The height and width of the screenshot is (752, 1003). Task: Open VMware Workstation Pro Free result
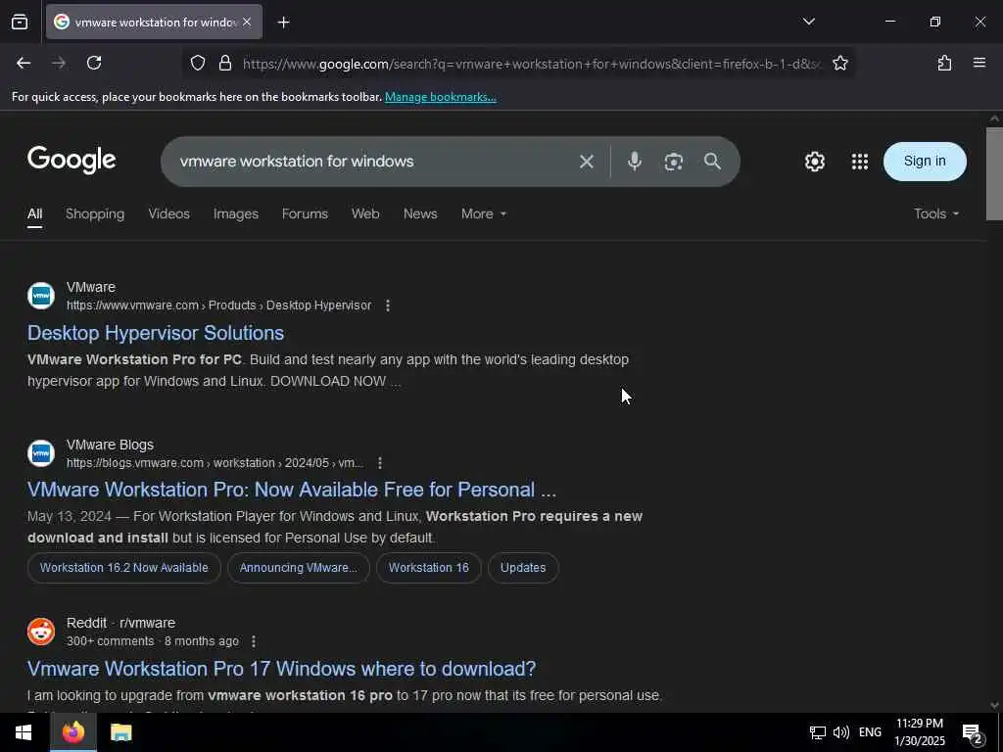292,490
